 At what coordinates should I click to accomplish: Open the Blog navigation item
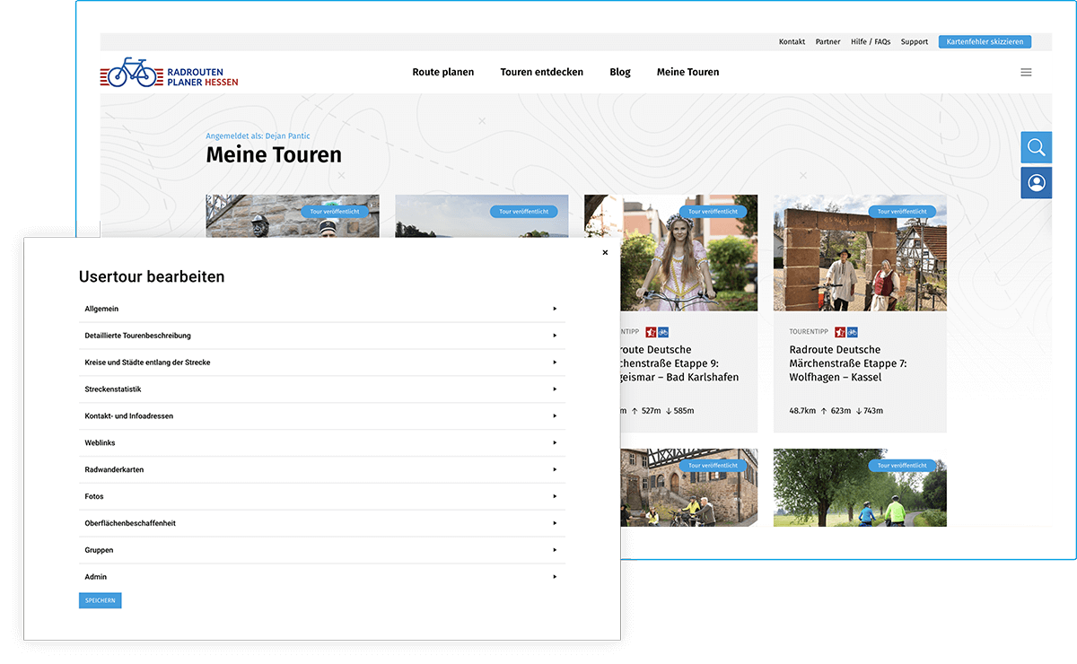(x=620, y=72)
